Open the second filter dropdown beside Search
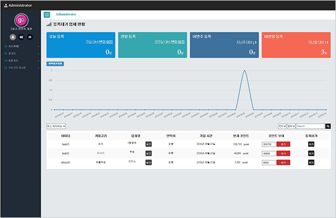Screen dimensions: 336x218 pos(291,126)
